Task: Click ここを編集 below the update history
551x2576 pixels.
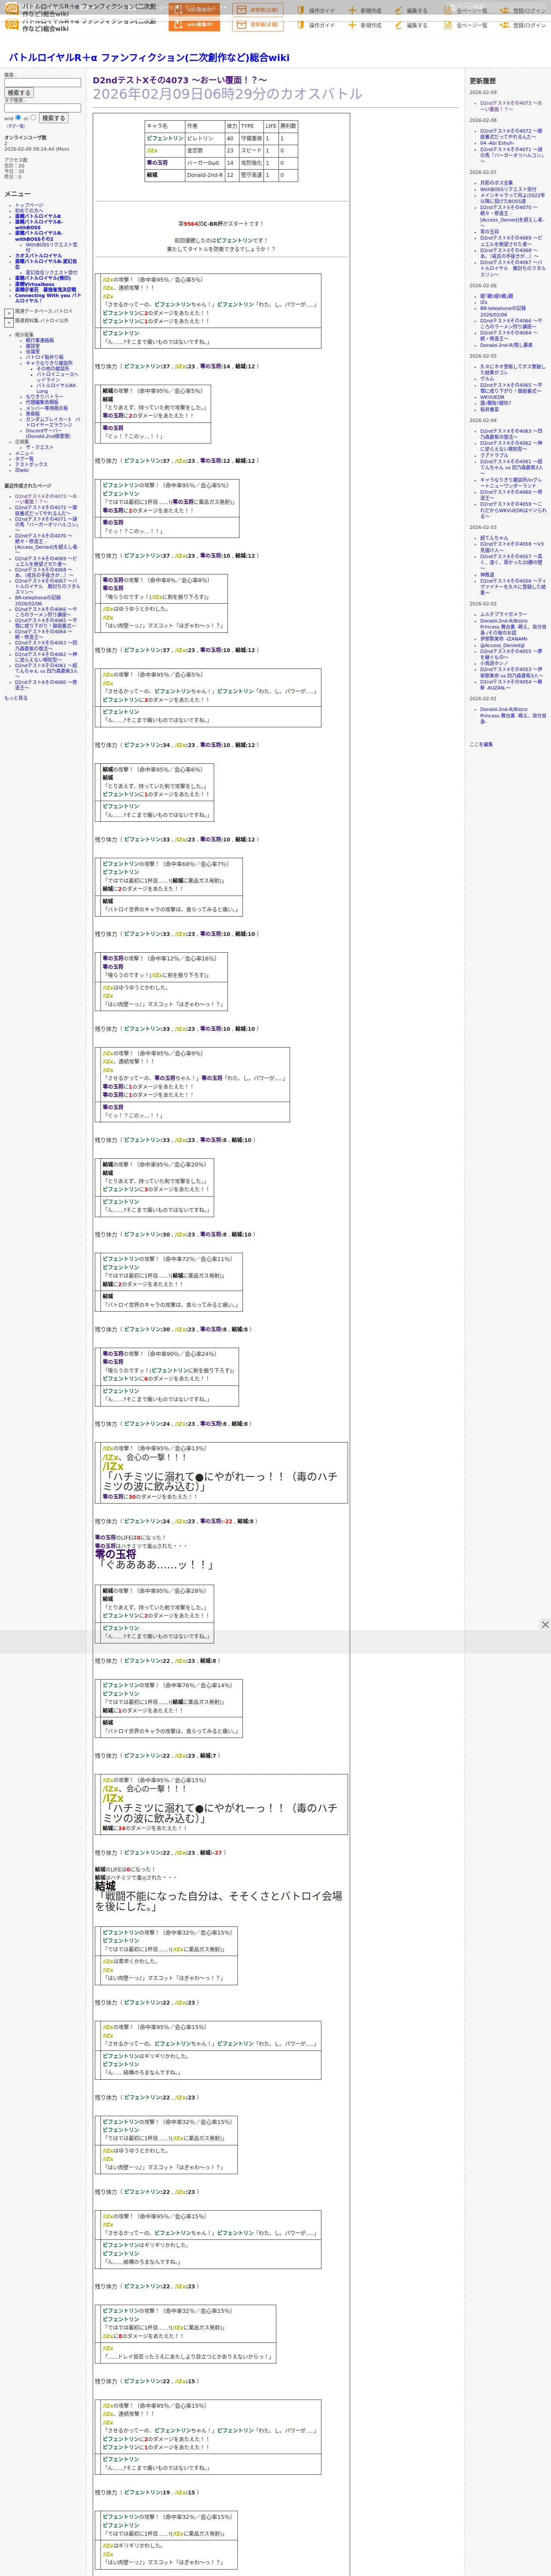Action: click(x=481, y=744)
